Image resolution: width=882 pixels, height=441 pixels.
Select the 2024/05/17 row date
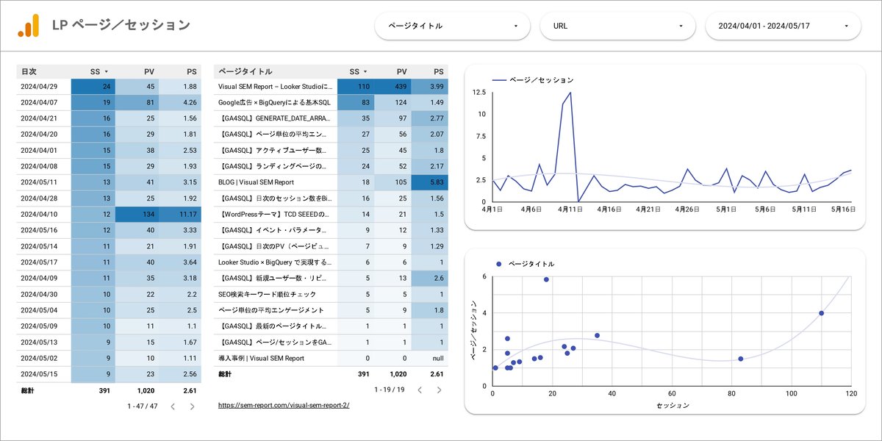[39, 262]
